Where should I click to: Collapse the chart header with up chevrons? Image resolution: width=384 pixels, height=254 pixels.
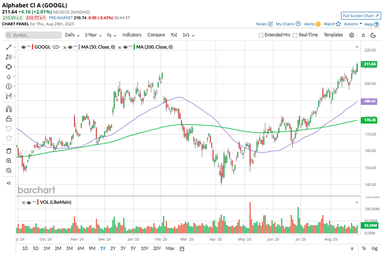click(x=363, y=35)
